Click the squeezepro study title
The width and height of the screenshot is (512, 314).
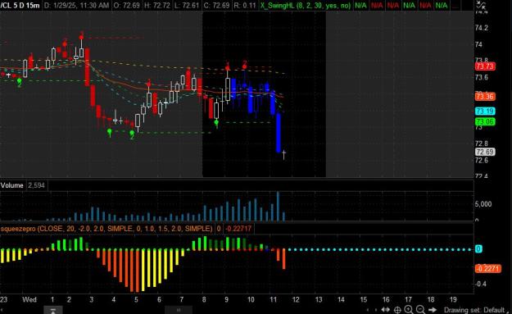(x=106, y=229)
